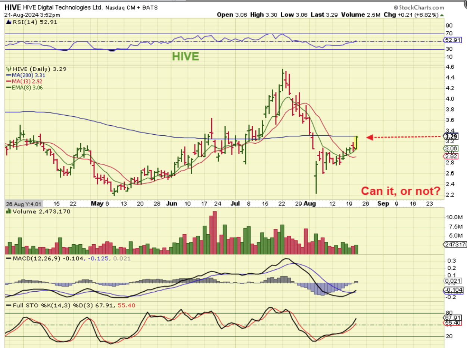Click the yellow highlighted latest price bar
467x348 pixels.
357,143
